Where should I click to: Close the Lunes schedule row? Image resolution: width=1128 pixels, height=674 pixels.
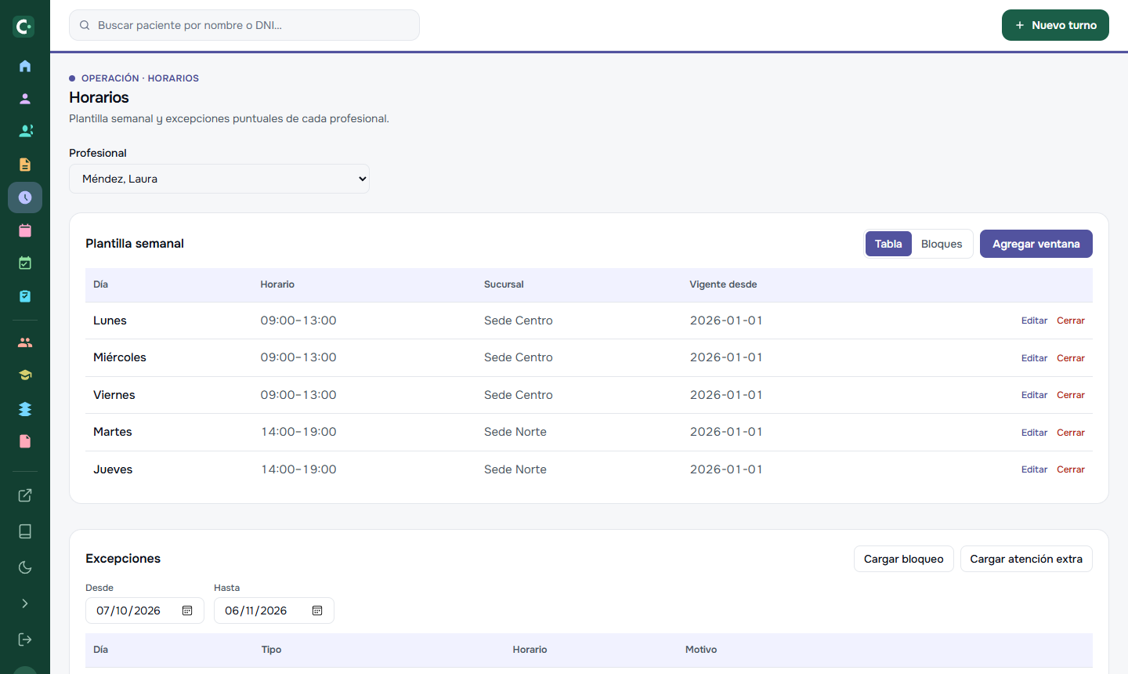pos(1071,321)
